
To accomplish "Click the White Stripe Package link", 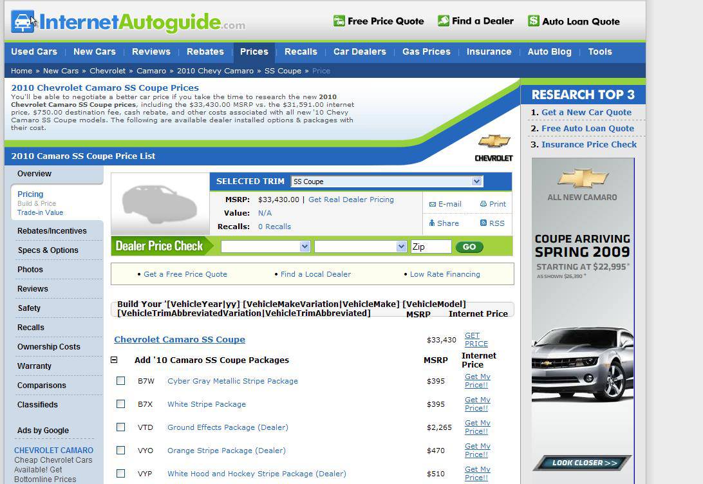I will click(207, 404).
